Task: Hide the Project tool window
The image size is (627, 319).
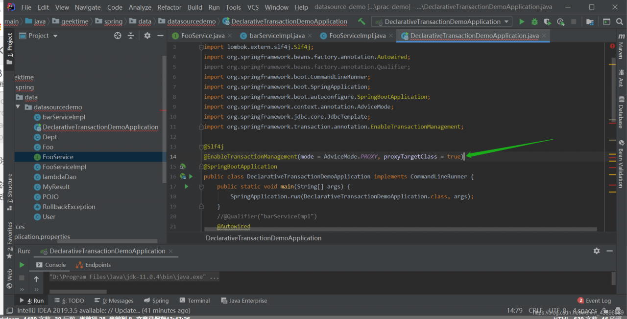Action: [160, 36]
